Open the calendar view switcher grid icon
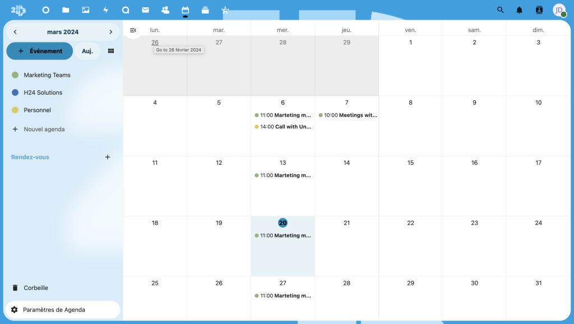 [111, 51]
